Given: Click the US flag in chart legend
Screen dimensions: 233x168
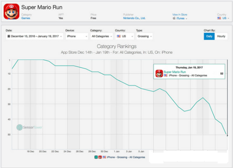Looking at the screenshot, I should [104, 157].
